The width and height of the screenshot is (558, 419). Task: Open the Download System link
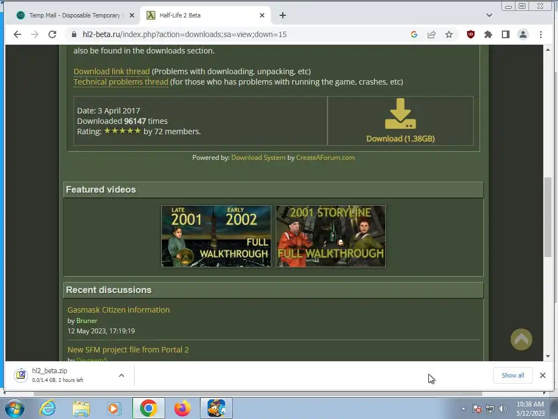(x=258, y=158)
